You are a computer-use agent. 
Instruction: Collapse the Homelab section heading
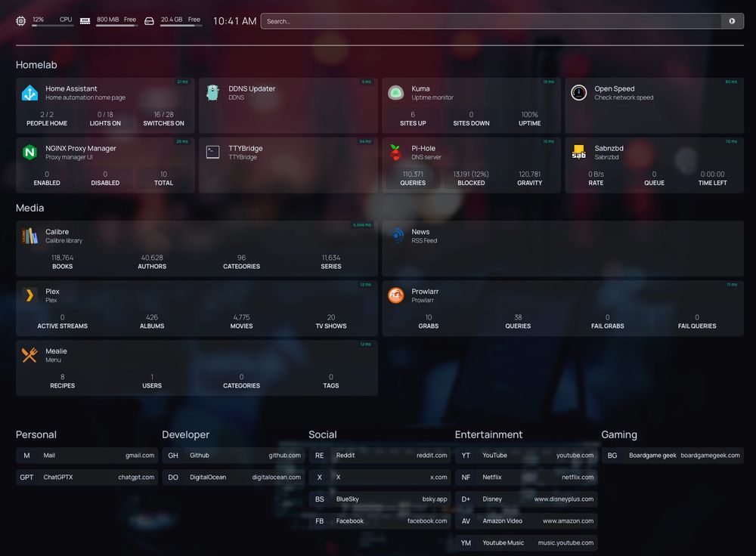(36, 64)
